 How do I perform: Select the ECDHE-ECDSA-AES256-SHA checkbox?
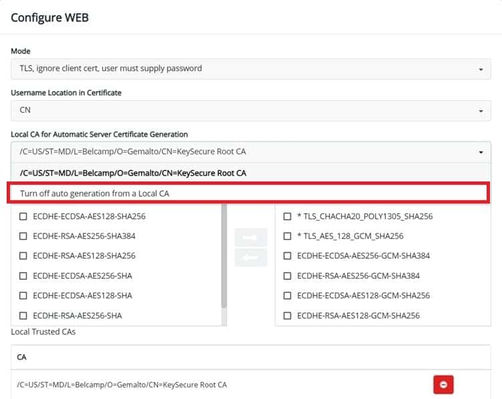click(x=23, y=276)
